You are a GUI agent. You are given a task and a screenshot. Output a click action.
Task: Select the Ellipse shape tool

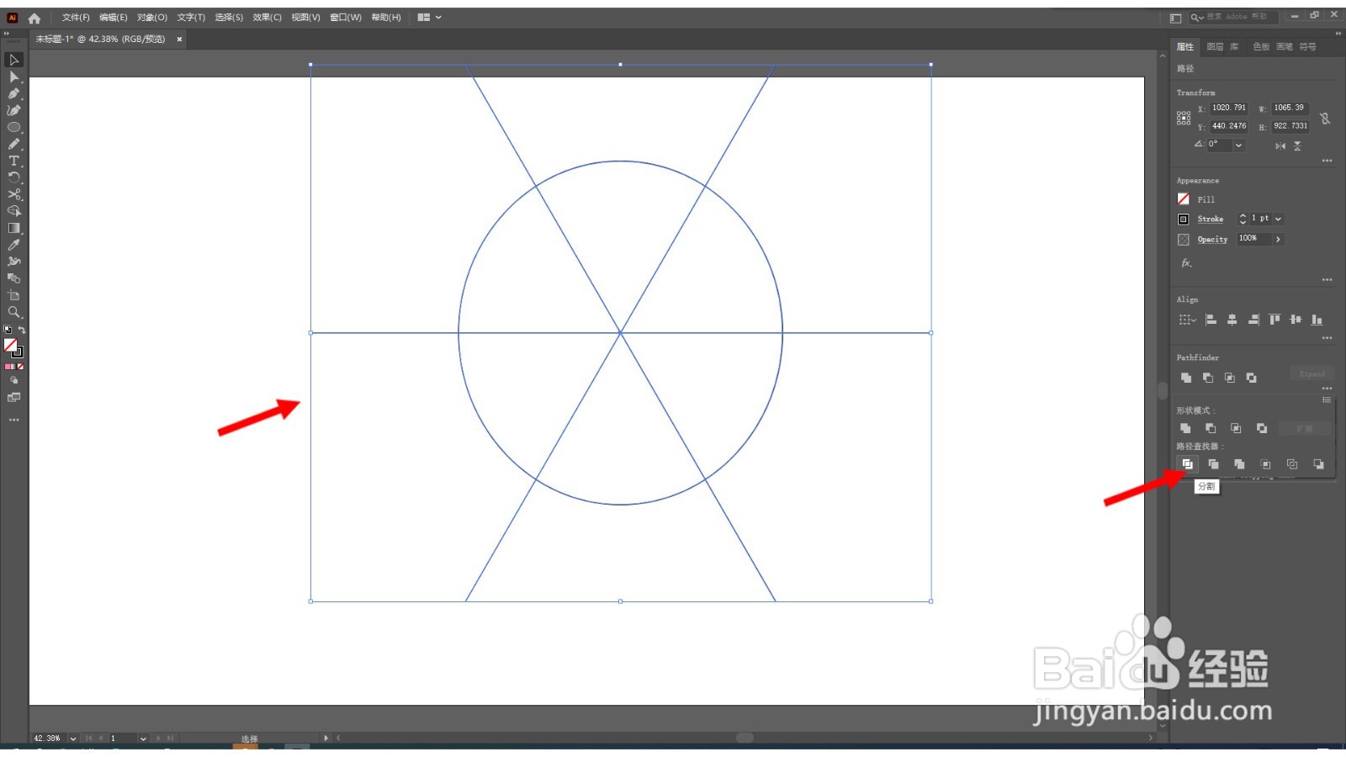point(13,127)
